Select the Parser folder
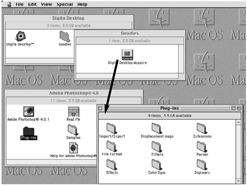 202,147
